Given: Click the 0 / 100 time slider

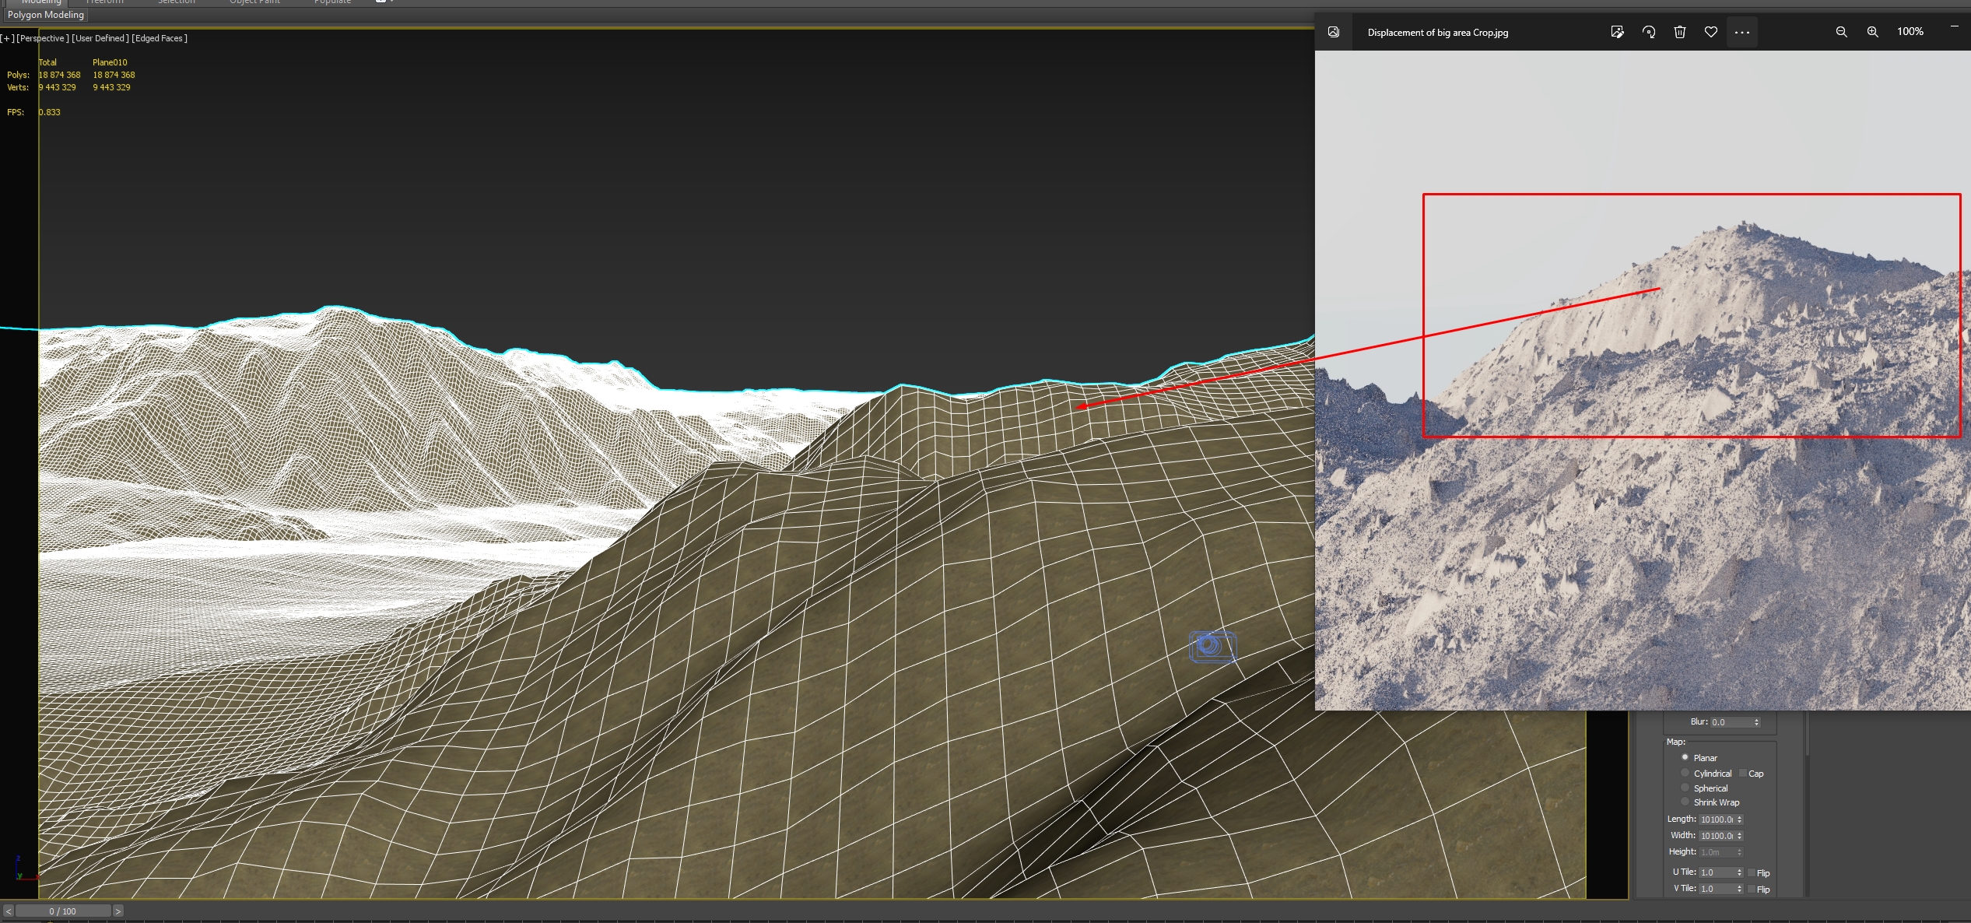Looking at the screenshot, I should click(x=63, y=911).
